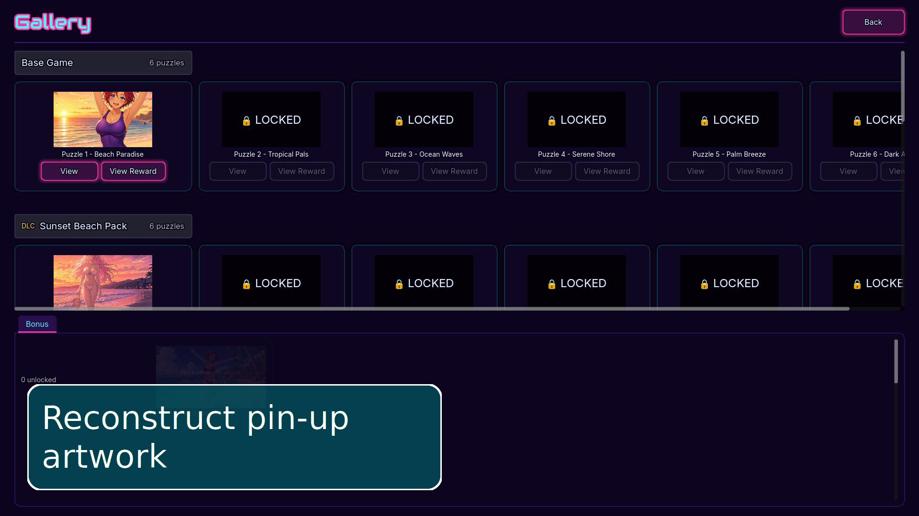Click the lock icon on Puzzle 4 - Serene Shore
919x516 pixels.
pos(552,121)
